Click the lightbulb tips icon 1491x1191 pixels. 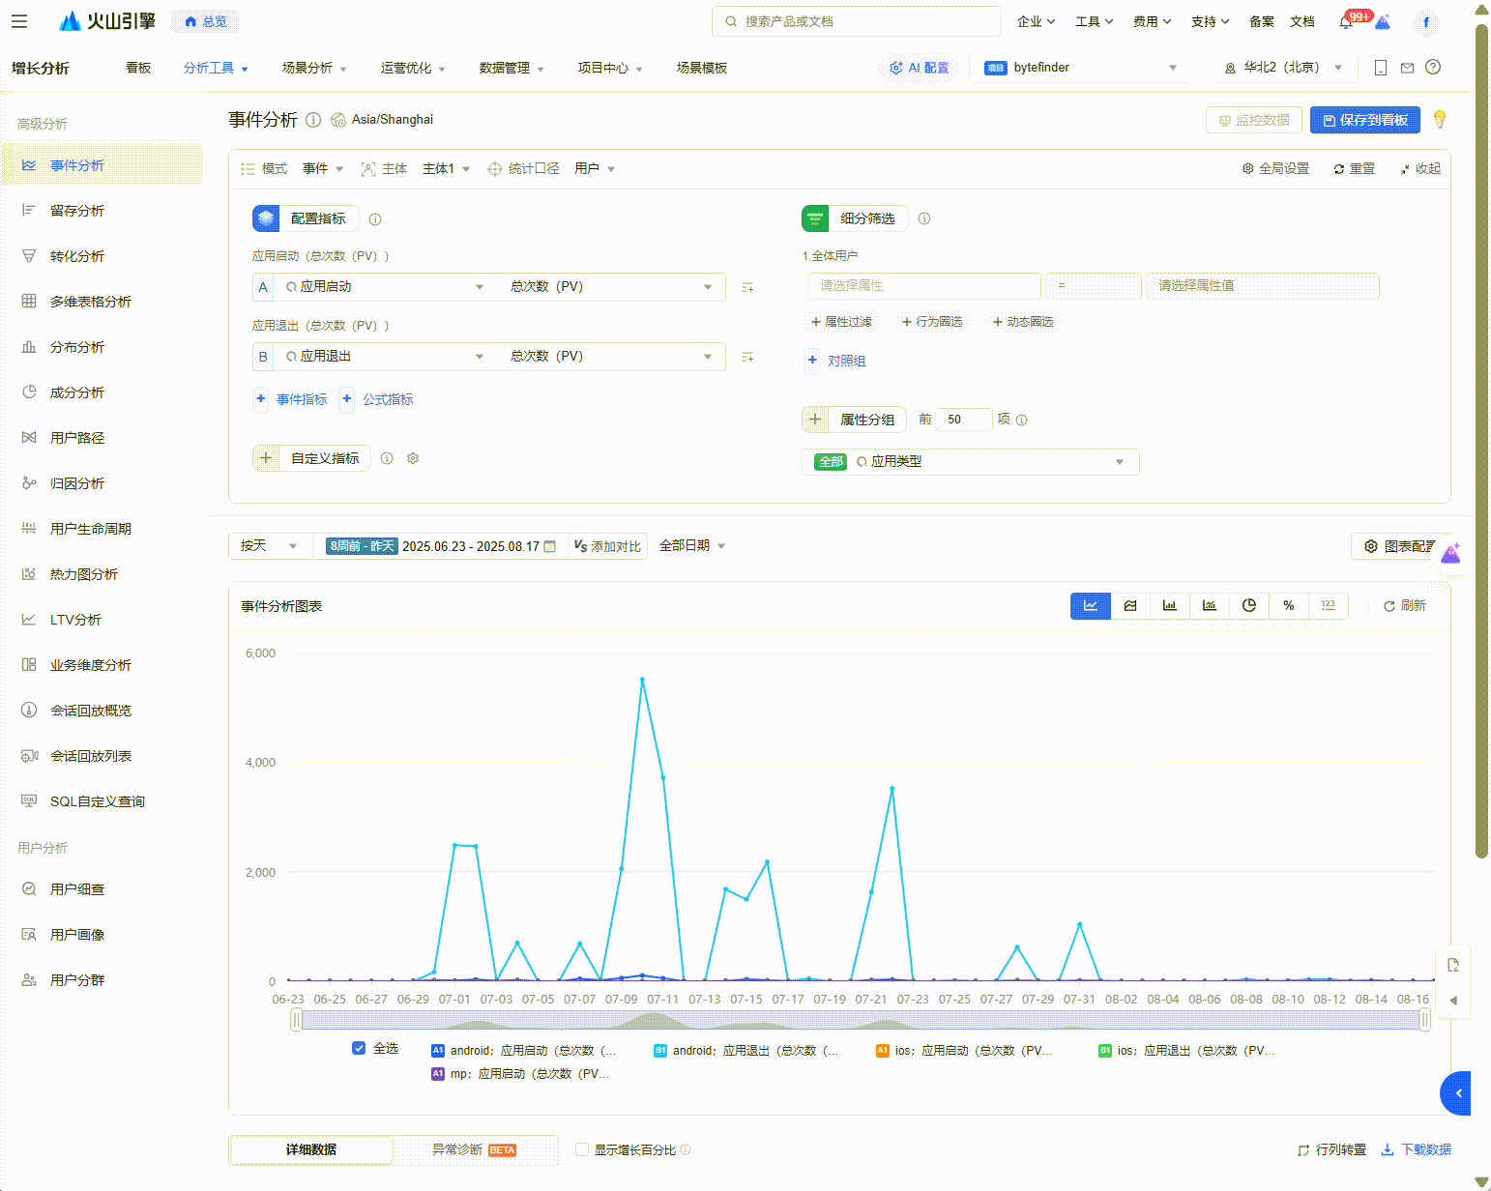[1439, 119]
